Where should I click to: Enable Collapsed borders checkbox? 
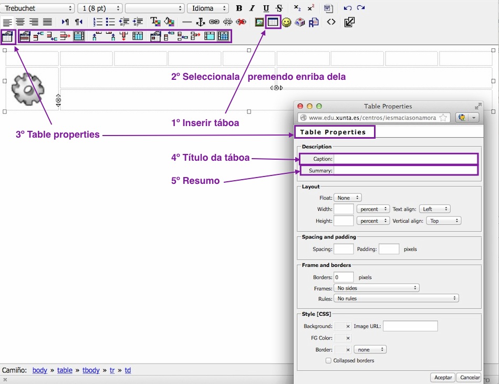[x=328, y=361]
